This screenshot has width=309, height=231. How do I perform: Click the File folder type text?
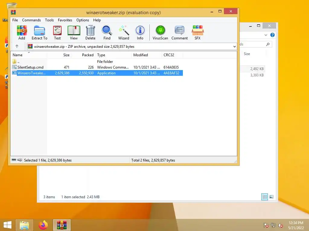[105, 61]
